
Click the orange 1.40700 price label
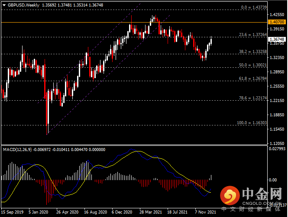tap(277, 22)
